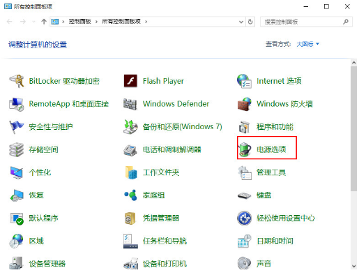
Task: Open Windows 防火墙 firewall icon
Action: 244,104
